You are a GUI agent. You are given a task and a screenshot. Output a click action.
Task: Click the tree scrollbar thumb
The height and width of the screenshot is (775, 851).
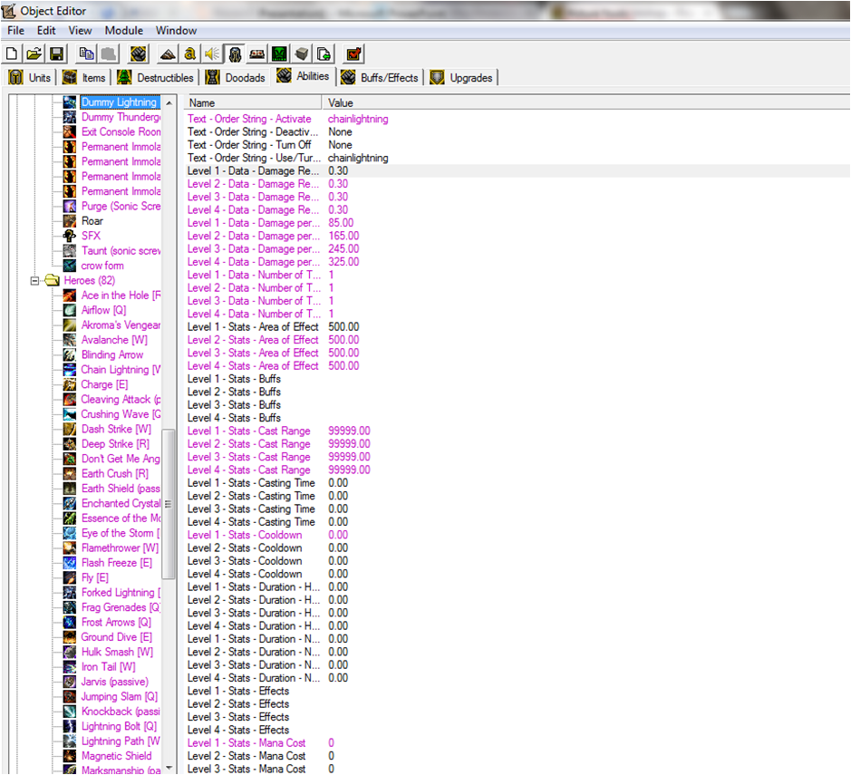[169, 504]
